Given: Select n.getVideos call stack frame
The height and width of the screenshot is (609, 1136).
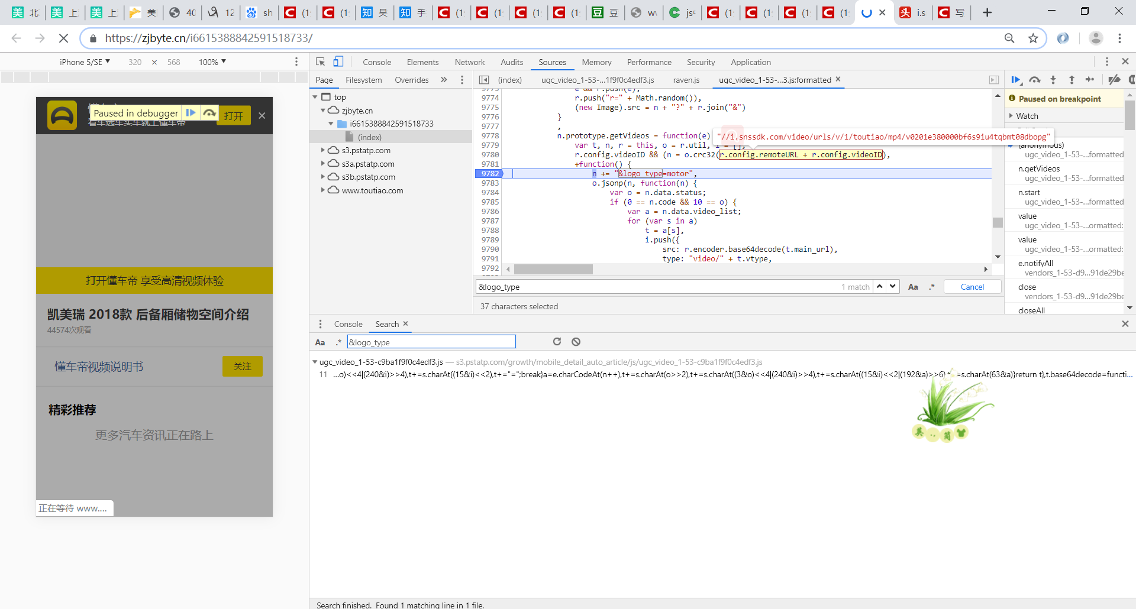Looking at the screenshot, I should (1064, 173).
